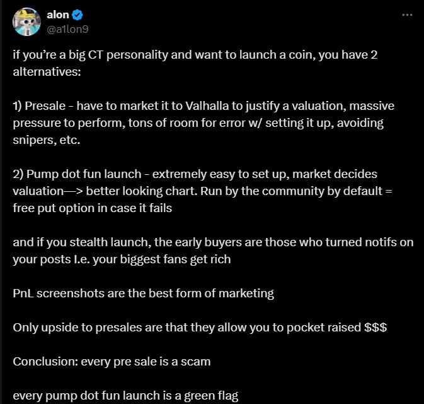Screen dimensions: 424x404
Task: Click the "valuation—> better looking chart" line
Action: (x=202, y=191)
